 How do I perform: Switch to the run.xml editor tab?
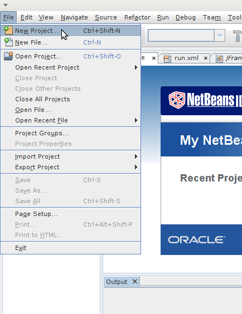click(184, 58)
